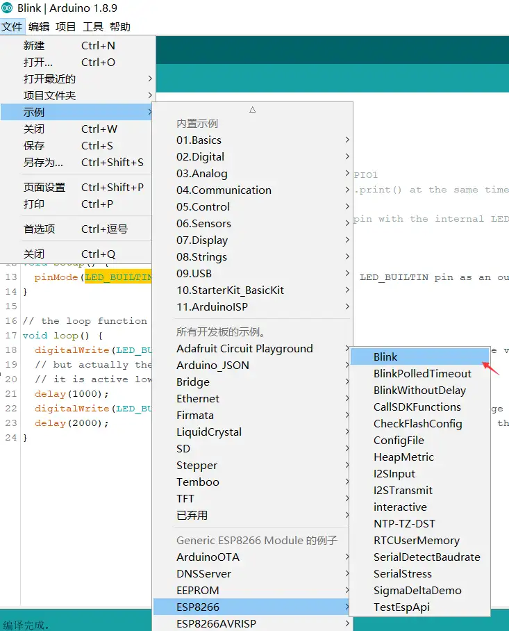
Task: Open 首选项 preferences entry
Action: tap(39, 229)
